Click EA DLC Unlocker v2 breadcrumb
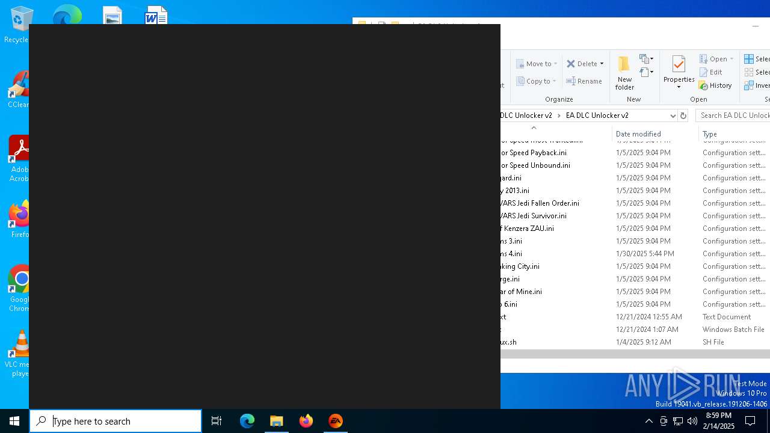The image size is (770, 433). [x=597, y=115]
